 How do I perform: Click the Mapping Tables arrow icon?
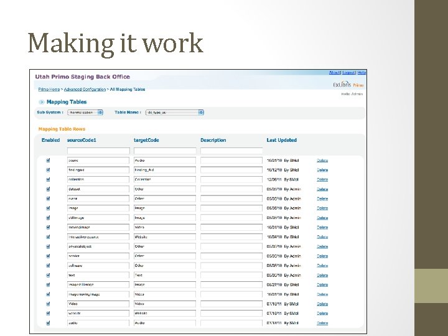(x=42, y=102)
